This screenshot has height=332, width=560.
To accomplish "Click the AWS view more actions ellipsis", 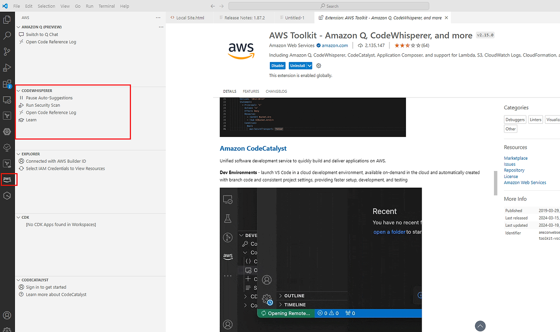I will (158, 18).
